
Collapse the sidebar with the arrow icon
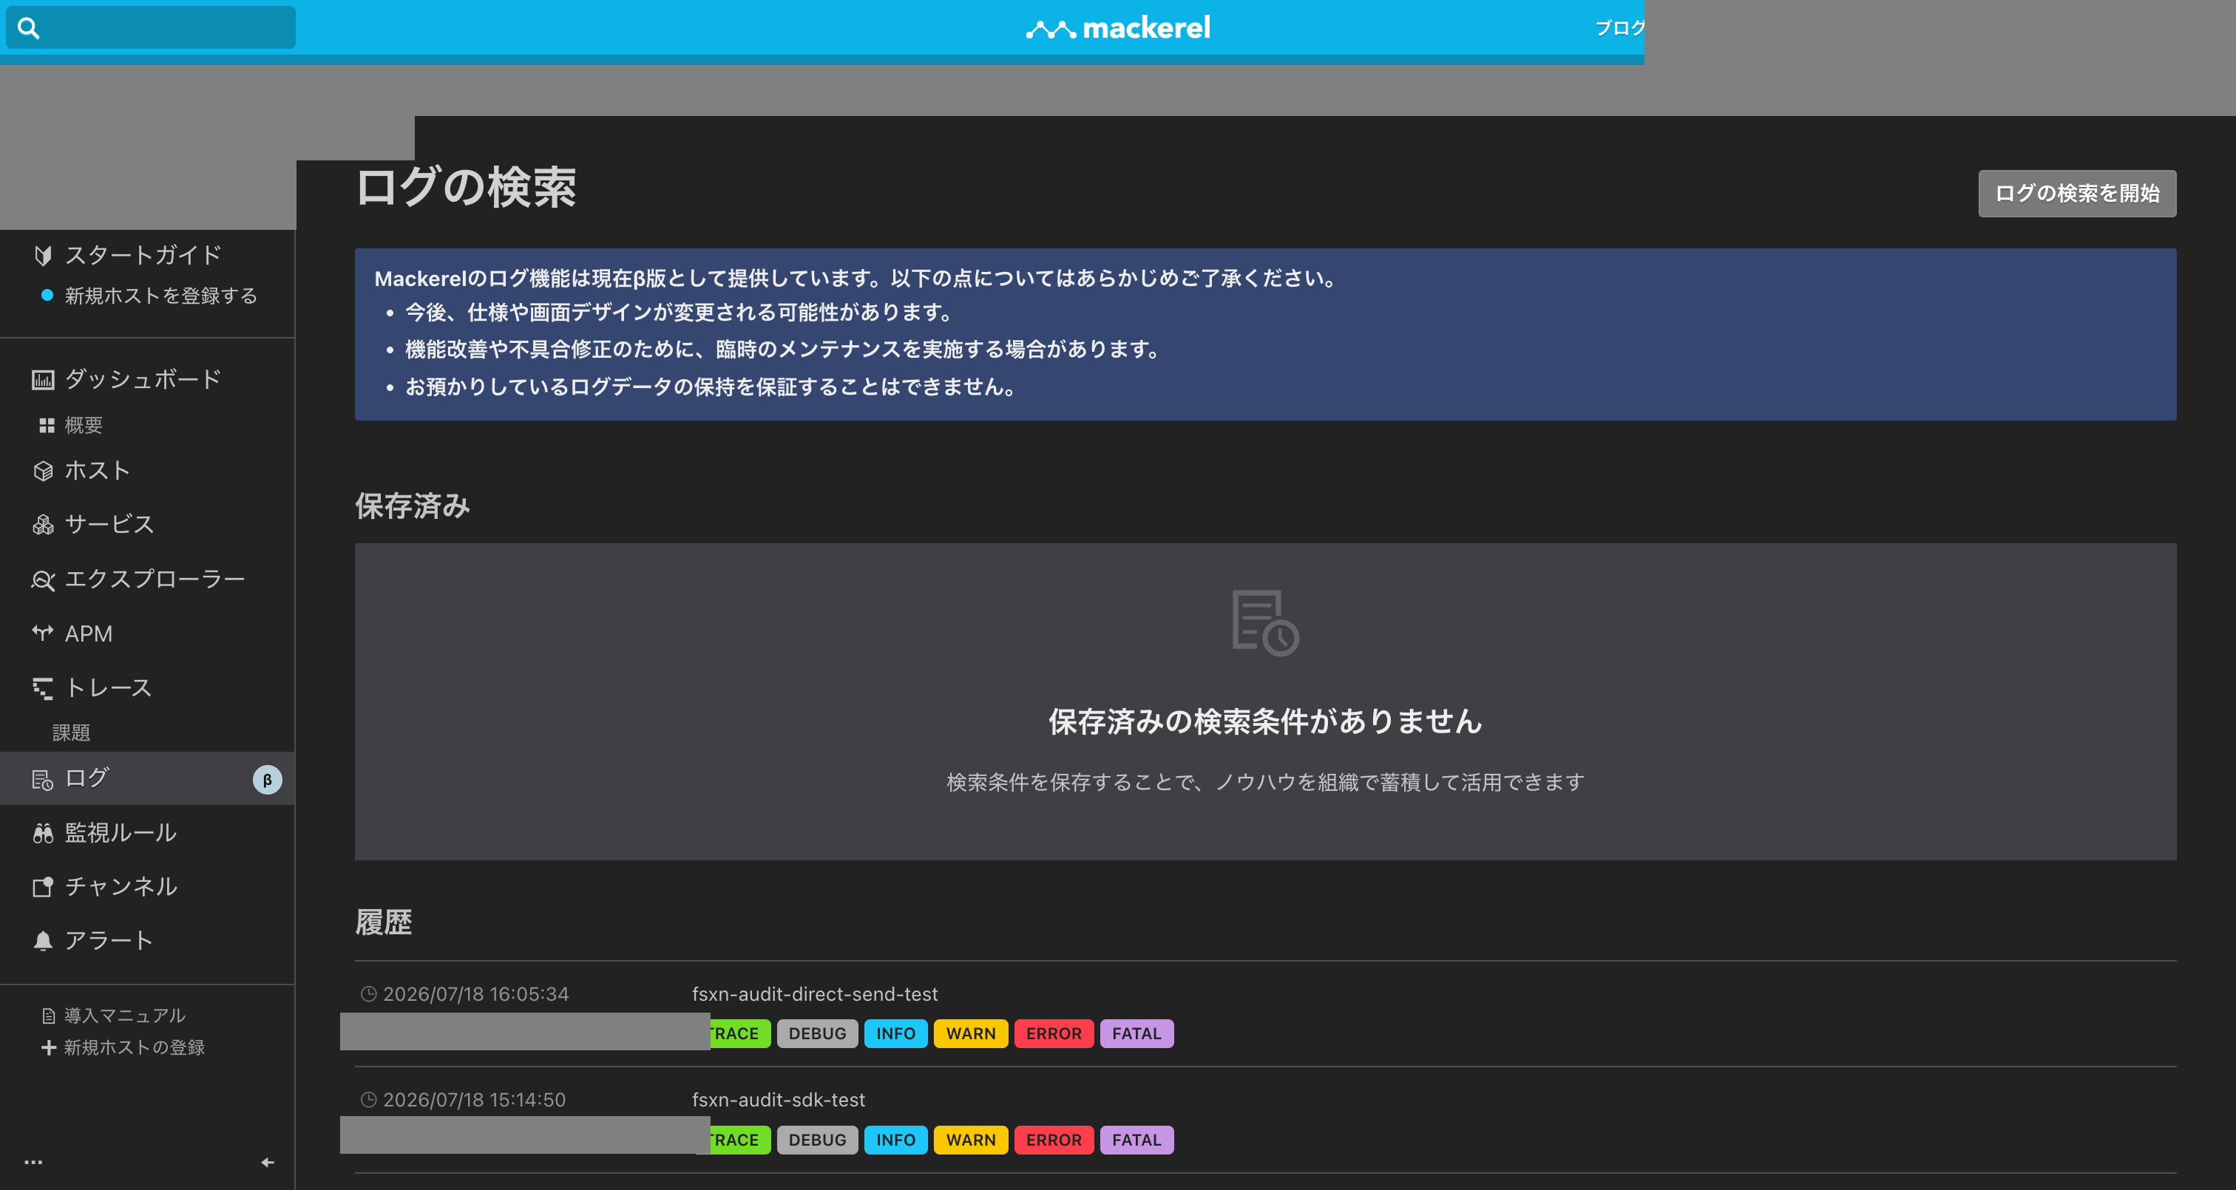[x=268, y=1162]
